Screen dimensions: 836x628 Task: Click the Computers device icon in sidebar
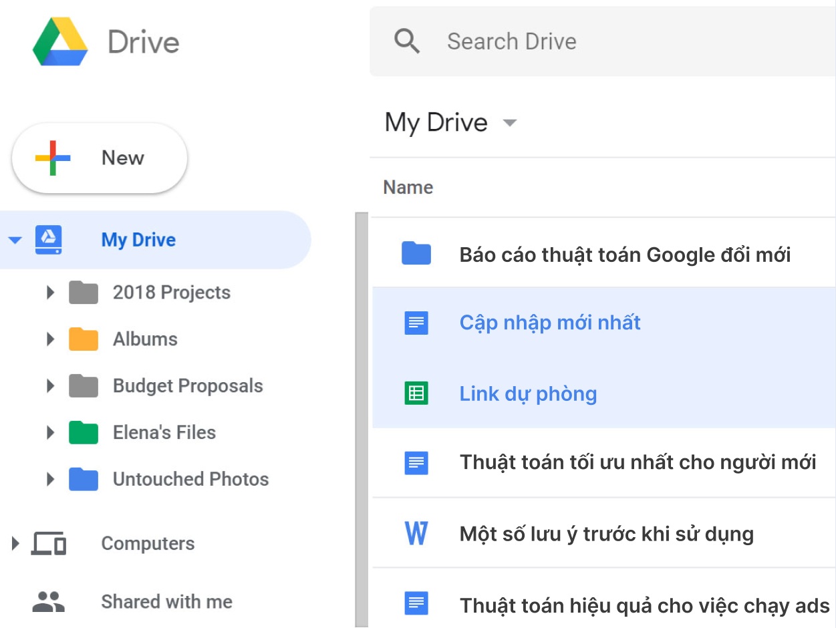pyautogui.click(x=49, y=544)
